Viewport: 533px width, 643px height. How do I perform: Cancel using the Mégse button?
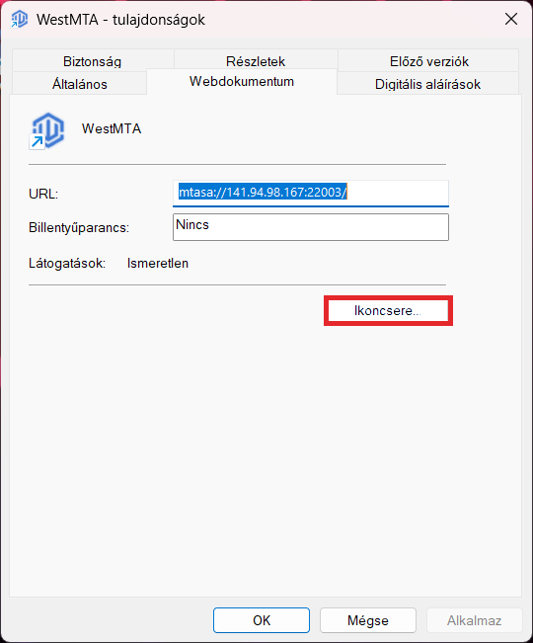point(368,620)
